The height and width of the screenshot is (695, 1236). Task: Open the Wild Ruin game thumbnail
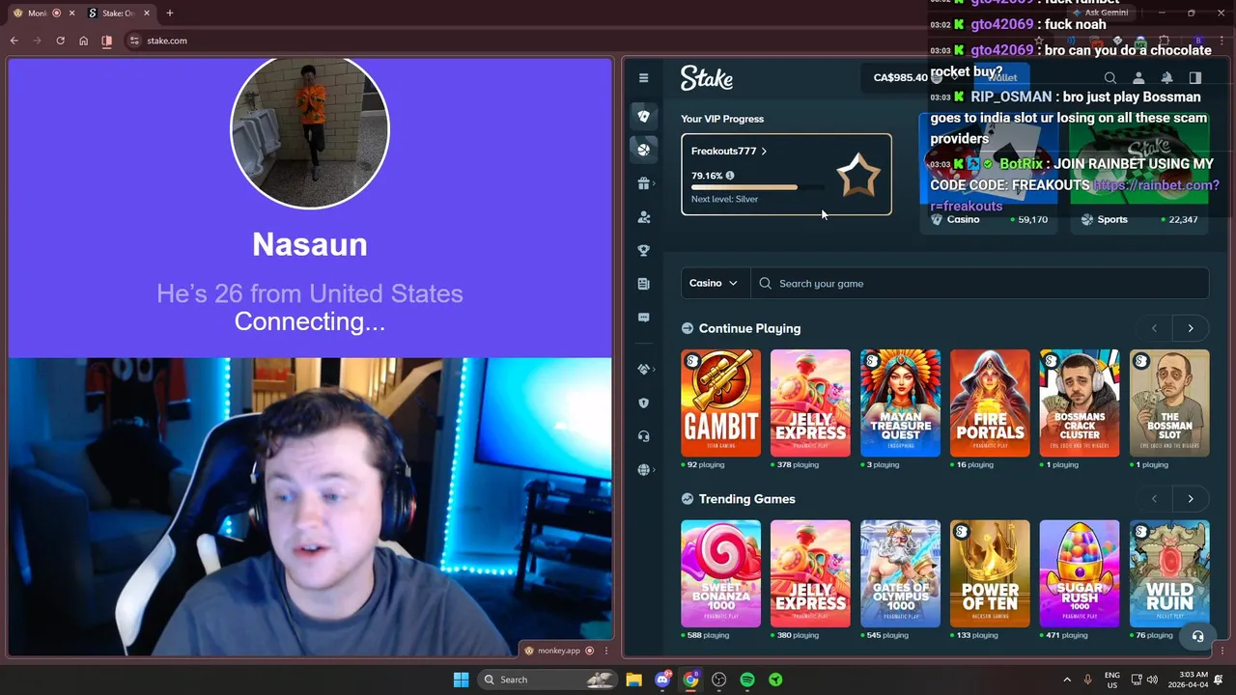1169,573
